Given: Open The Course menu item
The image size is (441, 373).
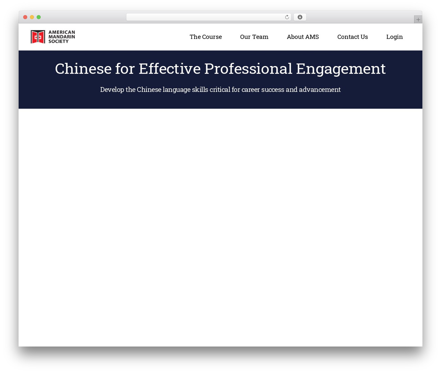Looking at the screenshot, I should click(206, 37).
